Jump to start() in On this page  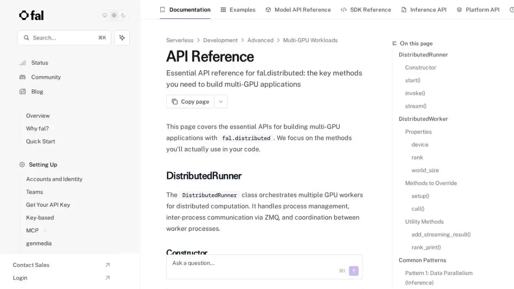(413, 80)
